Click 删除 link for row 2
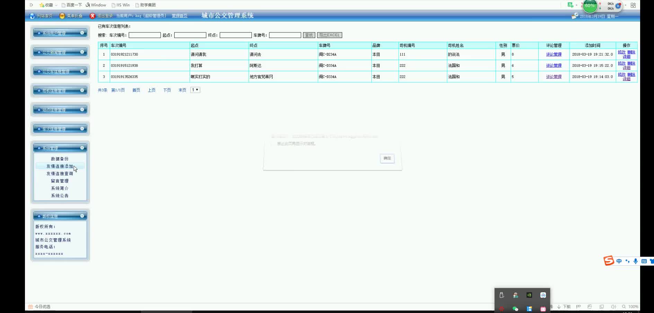Screen dimensions: 654x313 [x=631, y=63]
